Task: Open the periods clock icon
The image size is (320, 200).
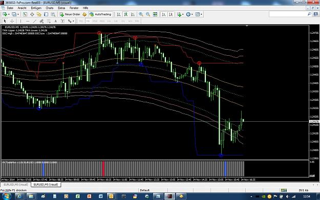Action: click(x=188, y=14)
